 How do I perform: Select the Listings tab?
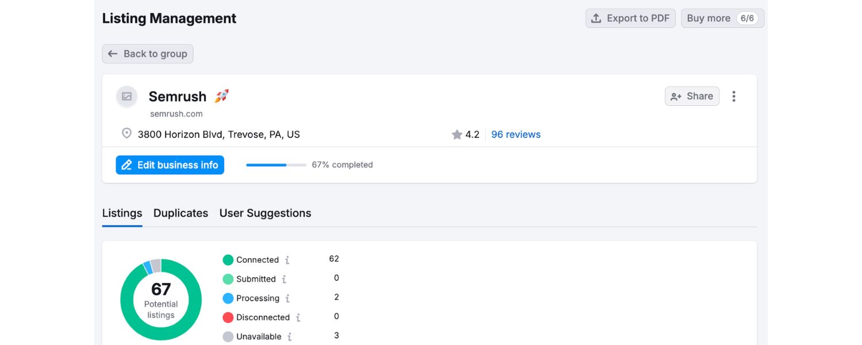(x=122, y=213)
